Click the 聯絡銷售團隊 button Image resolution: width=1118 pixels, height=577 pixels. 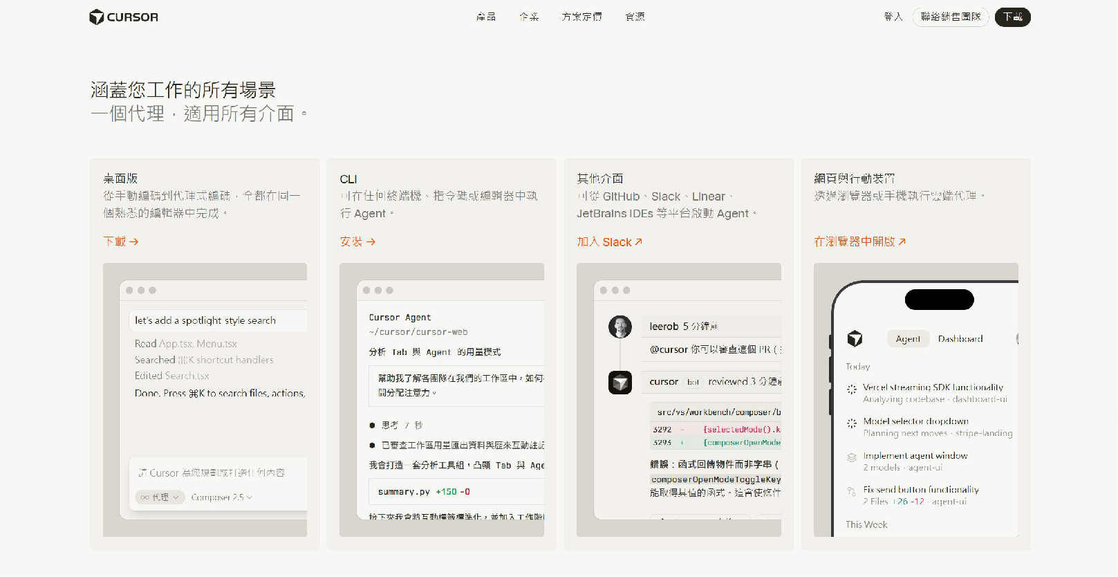point(951,17)
